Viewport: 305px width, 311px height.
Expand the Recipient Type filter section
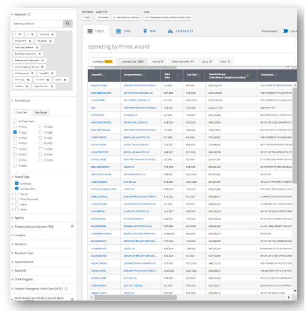[12, 253]
